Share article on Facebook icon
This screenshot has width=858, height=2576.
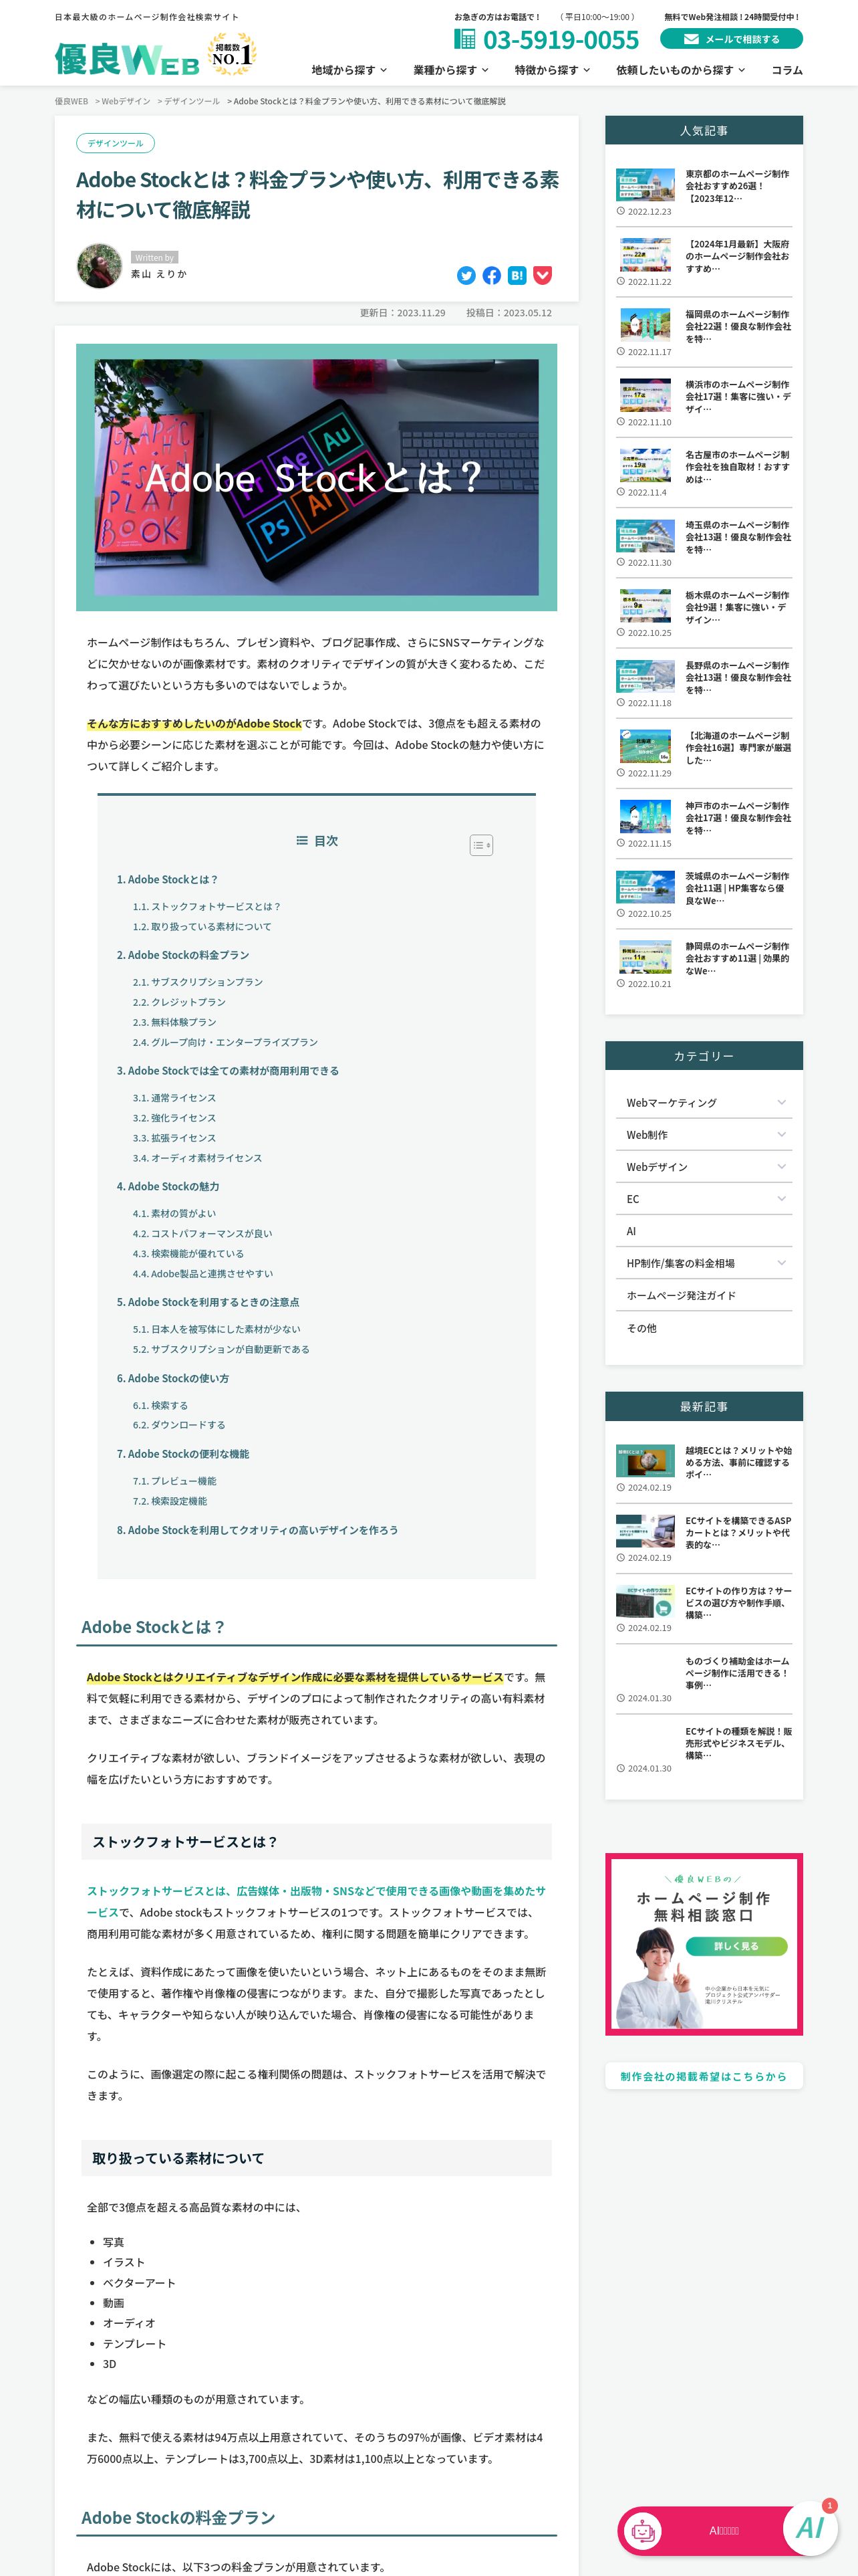click(x=491, y=275)
